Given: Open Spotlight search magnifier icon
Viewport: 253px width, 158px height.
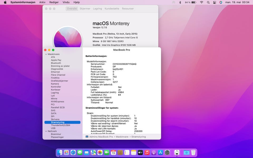Looking at the screenshot, I should (208, 2).
